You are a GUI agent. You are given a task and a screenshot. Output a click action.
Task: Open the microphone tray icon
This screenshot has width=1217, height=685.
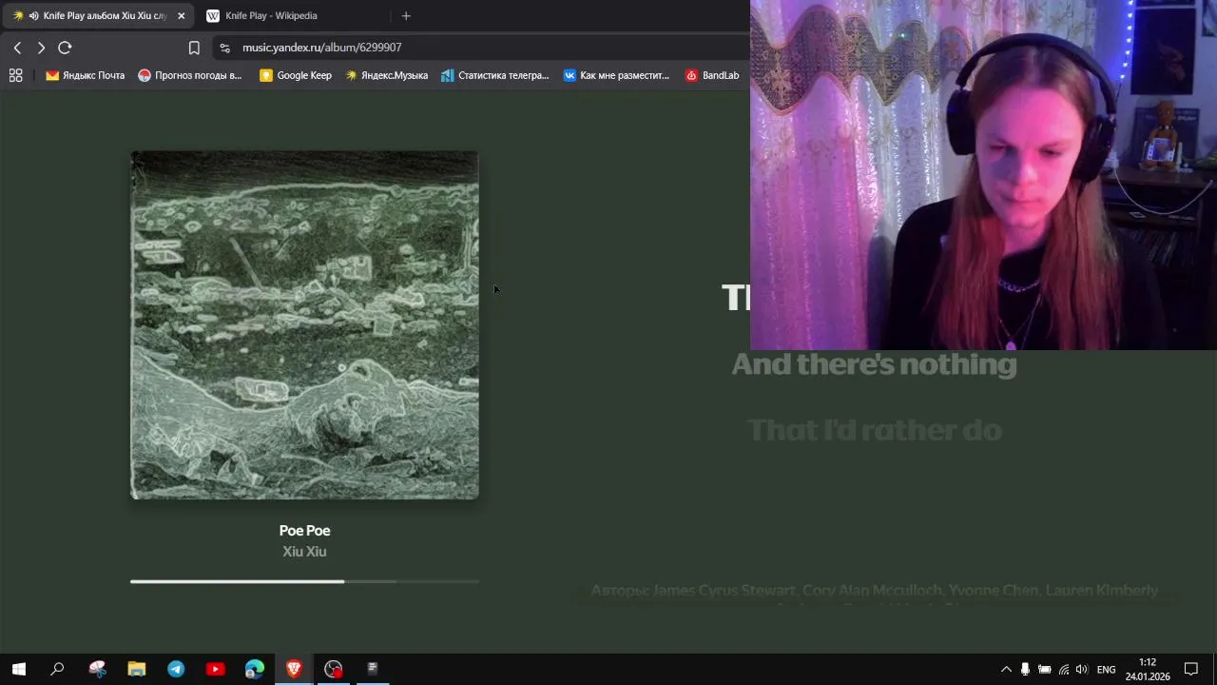pos(1025,669)
